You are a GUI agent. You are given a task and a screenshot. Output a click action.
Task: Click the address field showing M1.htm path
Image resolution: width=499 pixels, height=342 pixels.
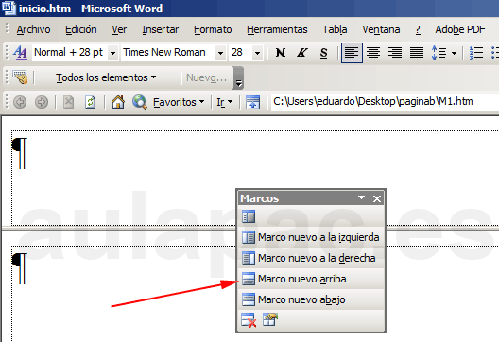[385, 101]
